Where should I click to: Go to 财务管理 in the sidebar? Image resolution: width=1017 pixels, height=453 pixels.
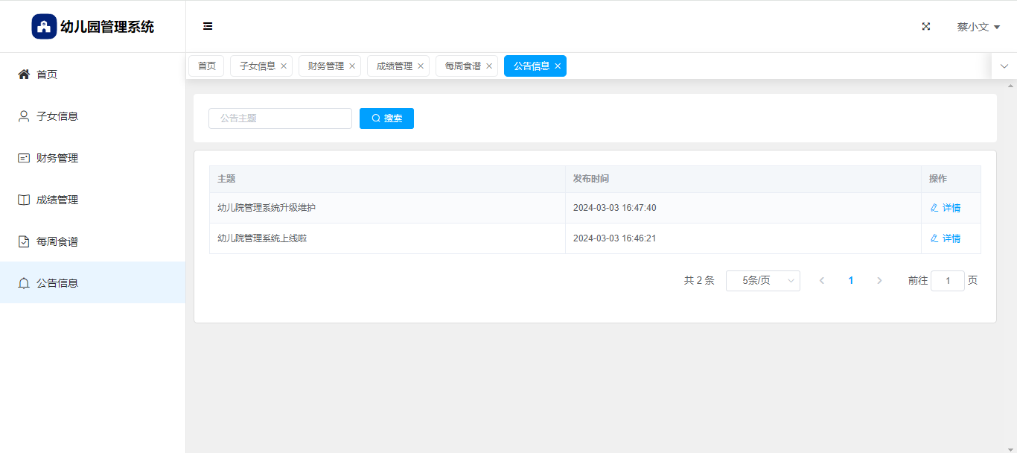57,158
